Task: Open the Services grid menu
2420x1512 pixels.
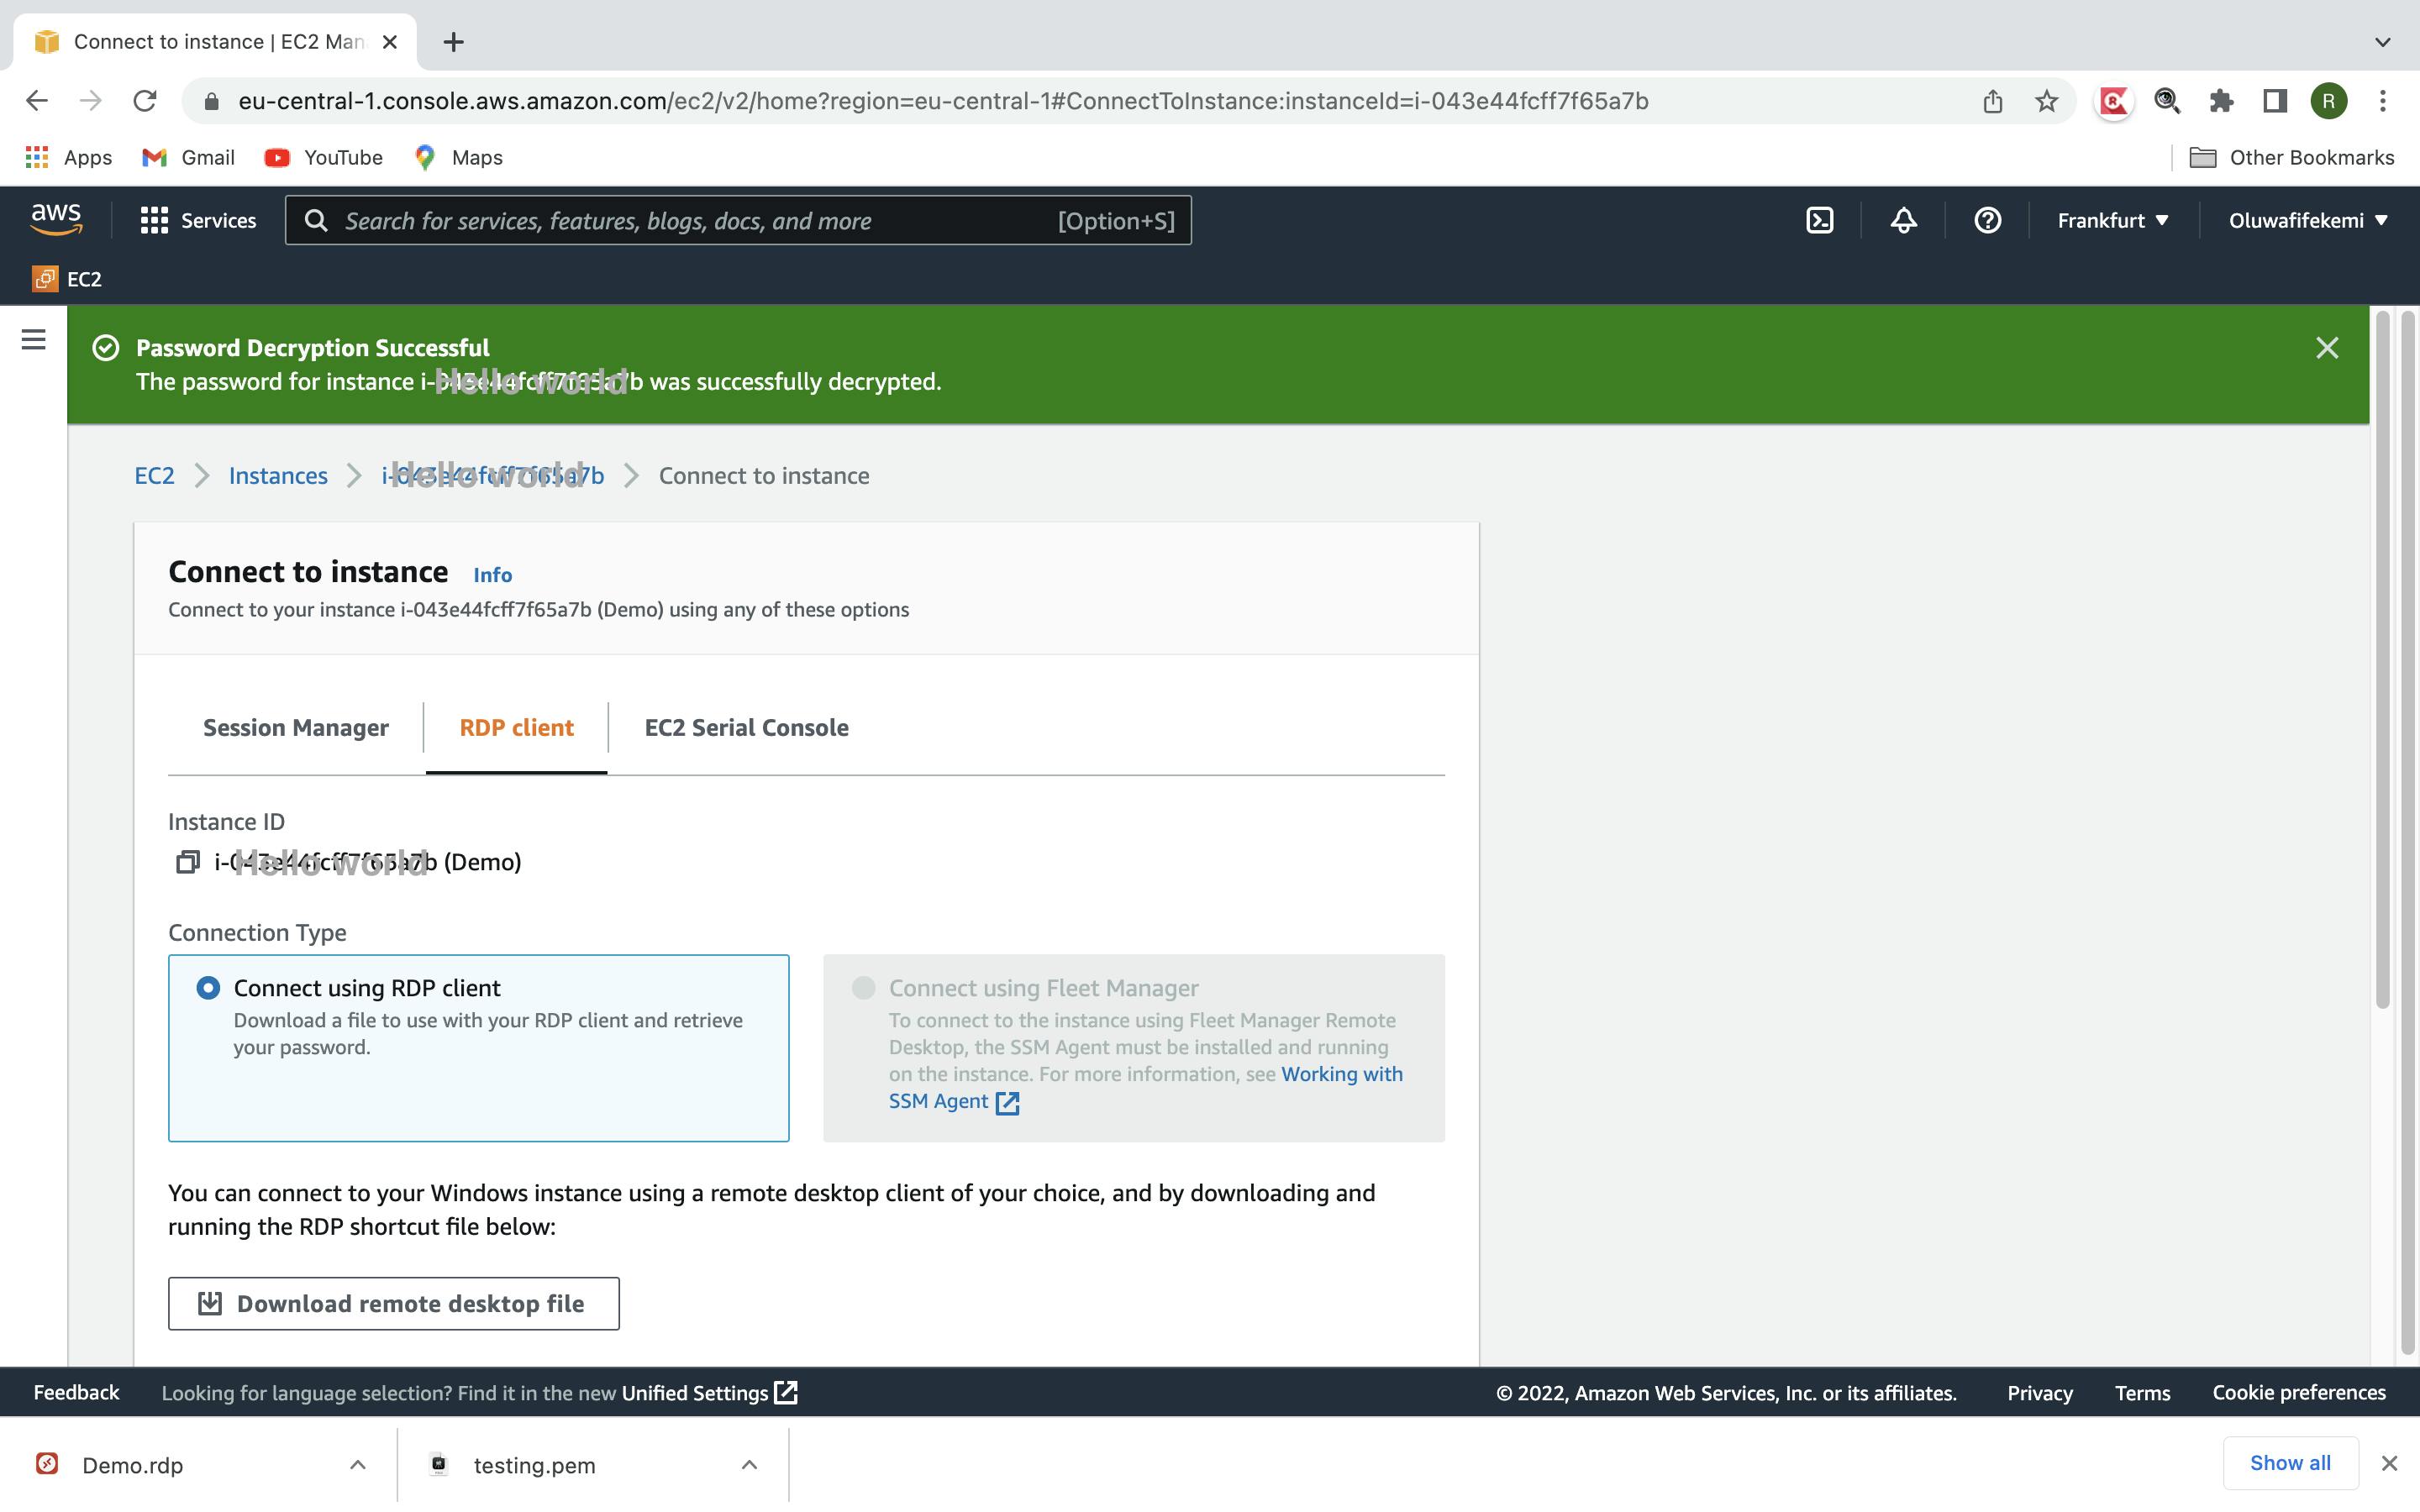Action: pyautogui.click(x=198, y=220)
